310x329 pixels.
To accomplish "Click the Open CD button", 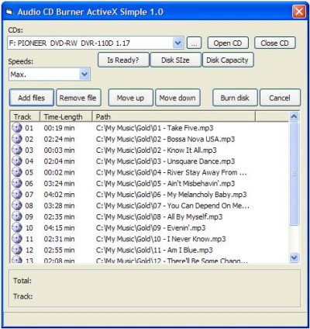I will [x=228, y=43].
